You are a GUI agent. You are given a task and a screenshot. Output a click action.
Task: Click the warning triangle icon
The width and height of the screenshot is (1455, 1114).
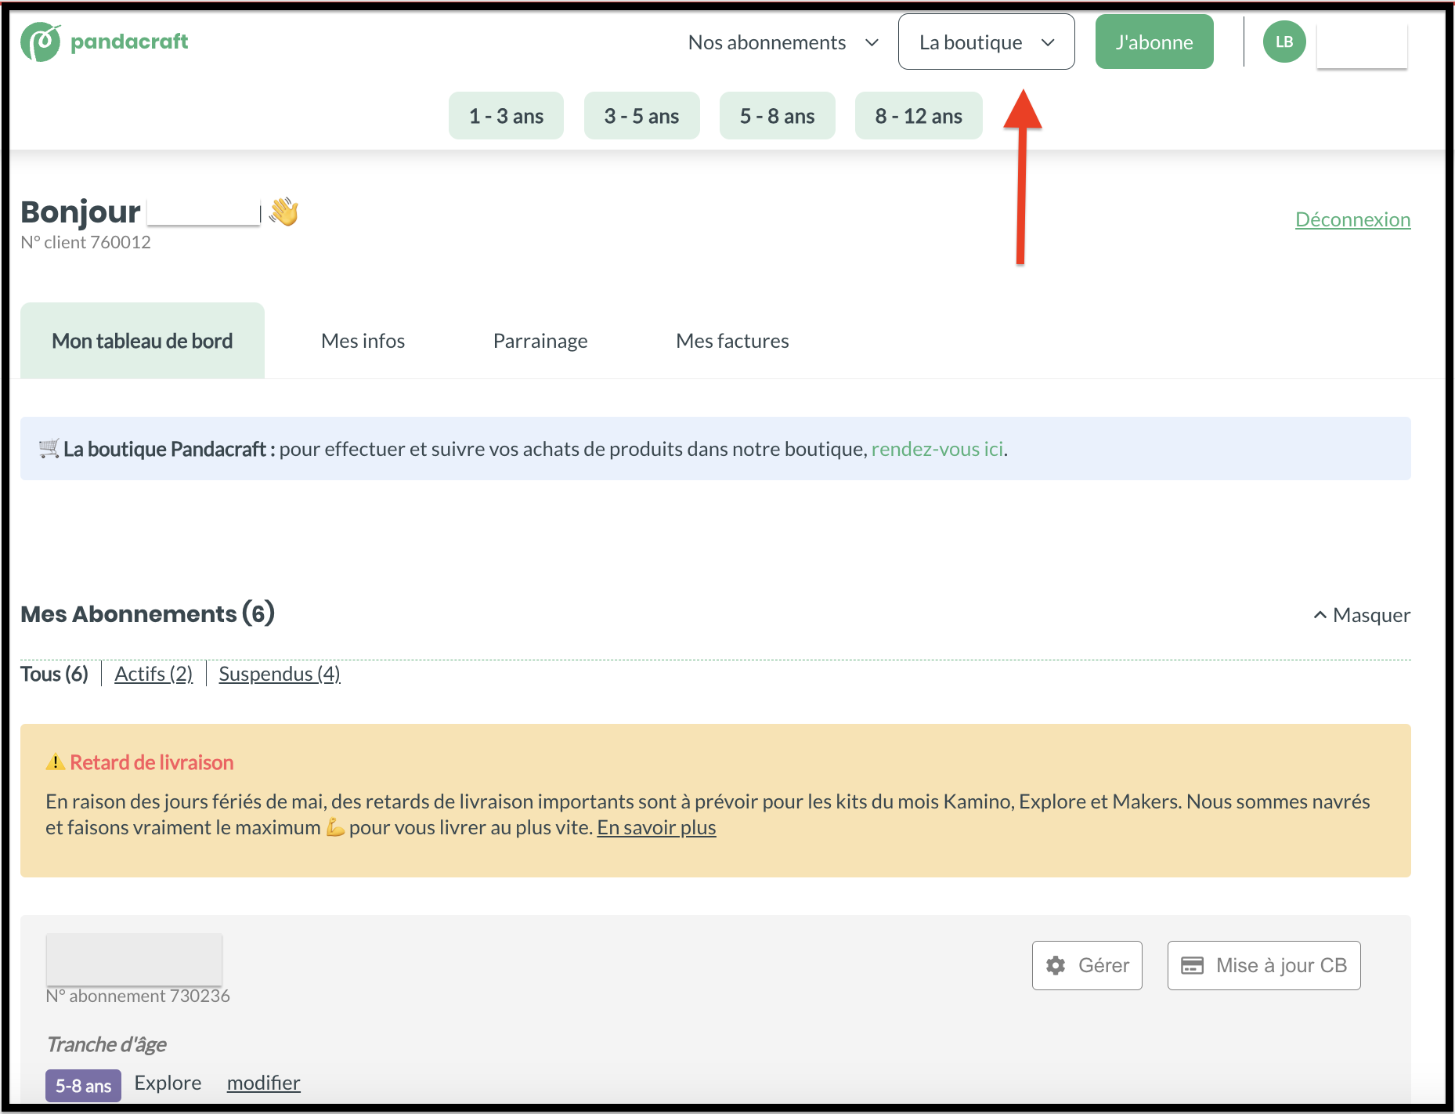56,761
